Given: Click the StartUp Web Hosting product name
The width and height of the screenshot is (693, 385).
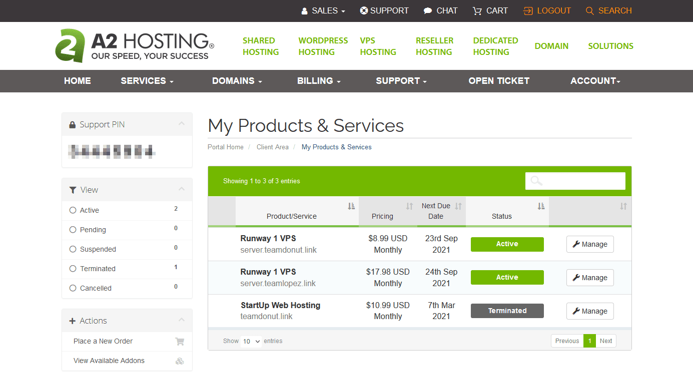Looking at the screenshot, I should pyautogui.click(x=280, y=305).
